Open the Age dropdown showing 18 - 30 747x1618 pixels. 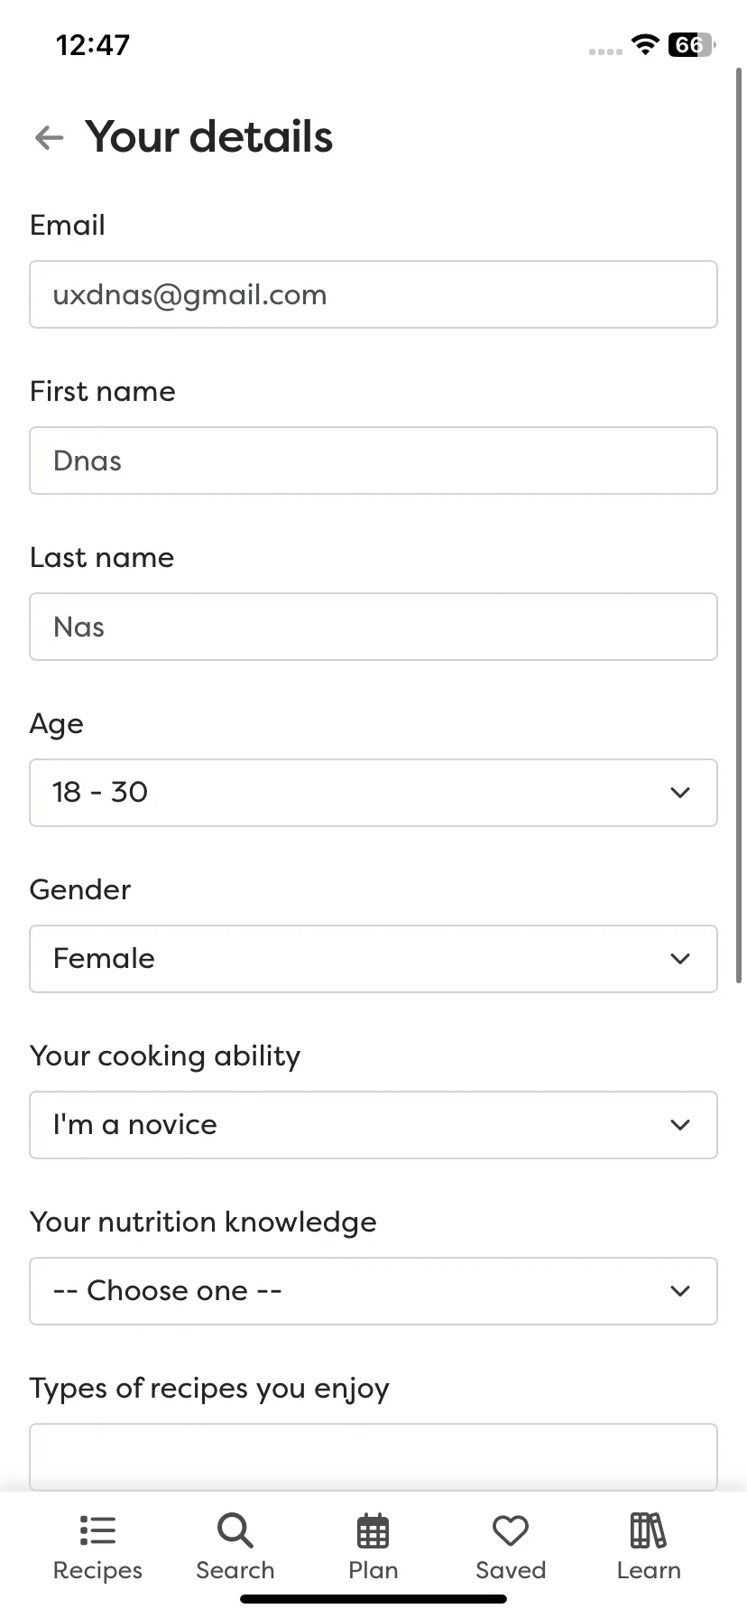click(373, 793)
